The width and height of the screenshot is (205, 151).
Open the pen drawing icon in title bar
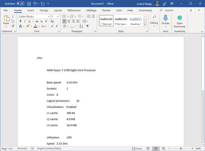click(164, 4)
